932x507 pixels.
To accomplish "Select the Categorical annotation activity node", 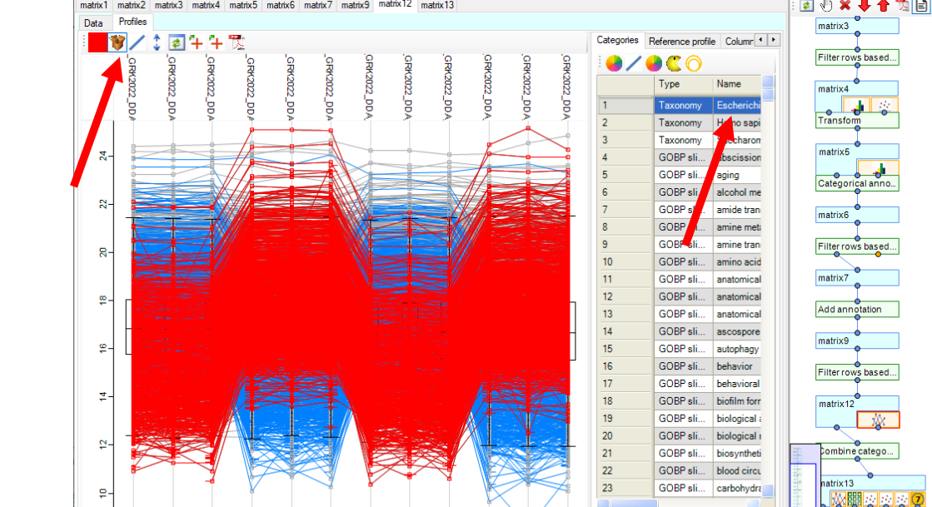I will pyautogui.click(x=857, y=183).
